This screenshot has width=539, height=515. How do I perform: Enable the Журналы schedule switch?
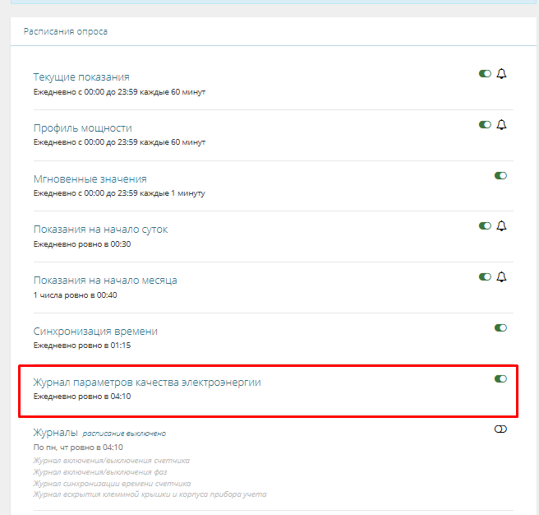click(500, 429)
